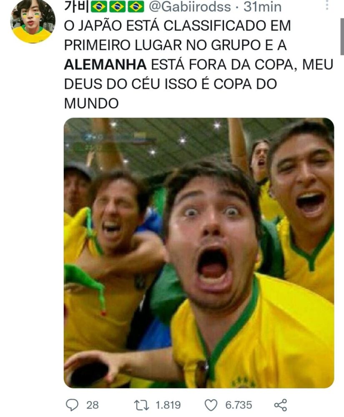Open the @Gabiirodss handle
Viewport: 344px width, 417px height.
[x=190, y=7]
